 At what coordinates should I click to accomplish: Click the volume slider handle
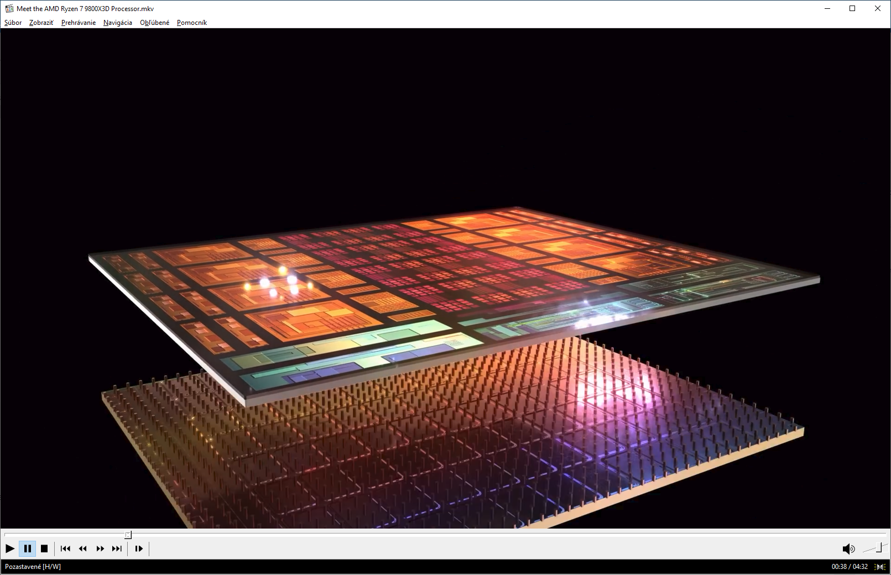pyautogui.click(x=878, y=548)
